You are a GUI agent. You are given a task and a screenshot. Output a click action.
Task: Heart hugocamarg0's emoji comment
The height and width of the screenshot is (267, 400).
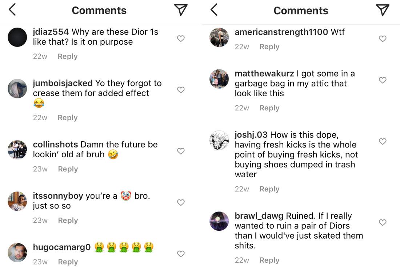[x=181, y=254]
